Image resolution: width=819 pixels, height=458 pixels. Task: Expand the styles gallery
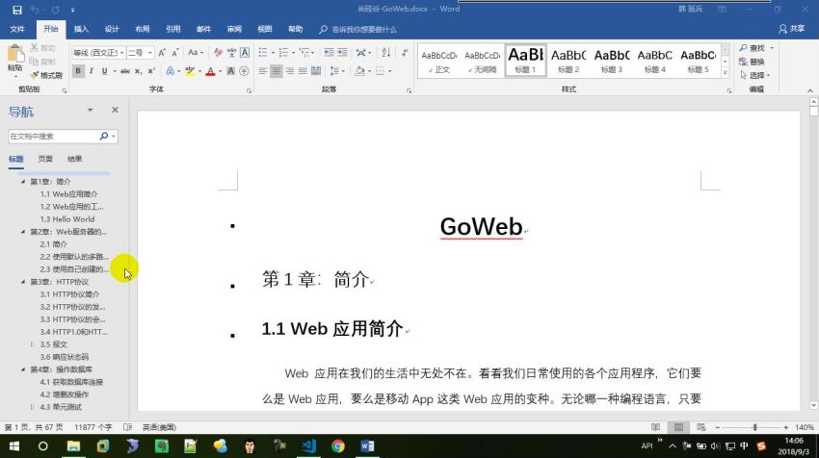725,73
